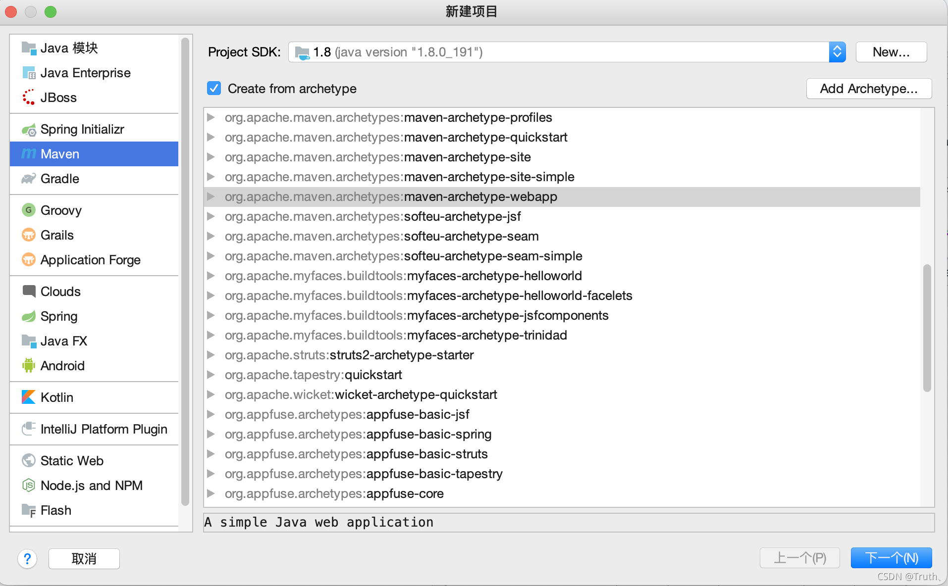
Task: Expand appfuse-core tree arrow
Action: (x=211, y=493)
